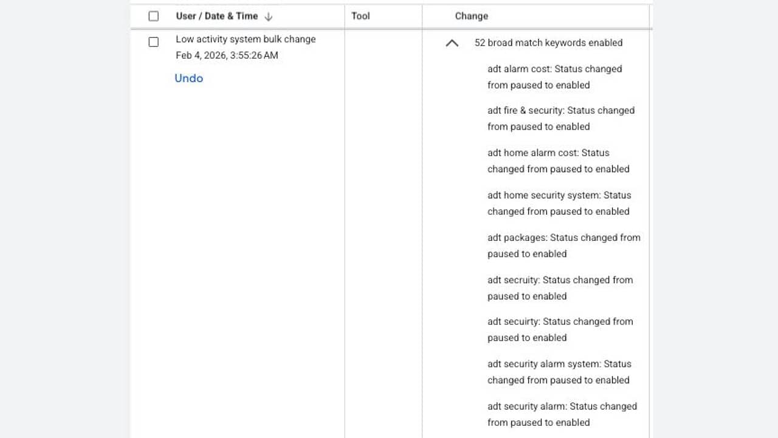Check the Low activity system bulk change row
Screen dimensions: 778x438
[154, 42]
